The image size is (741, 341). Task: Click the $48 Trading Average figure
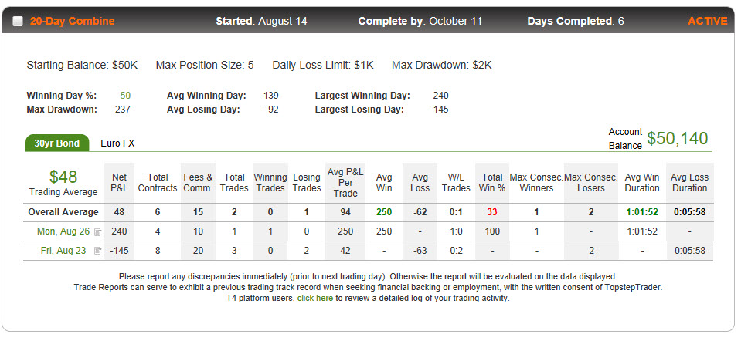(x=63, y=177)
